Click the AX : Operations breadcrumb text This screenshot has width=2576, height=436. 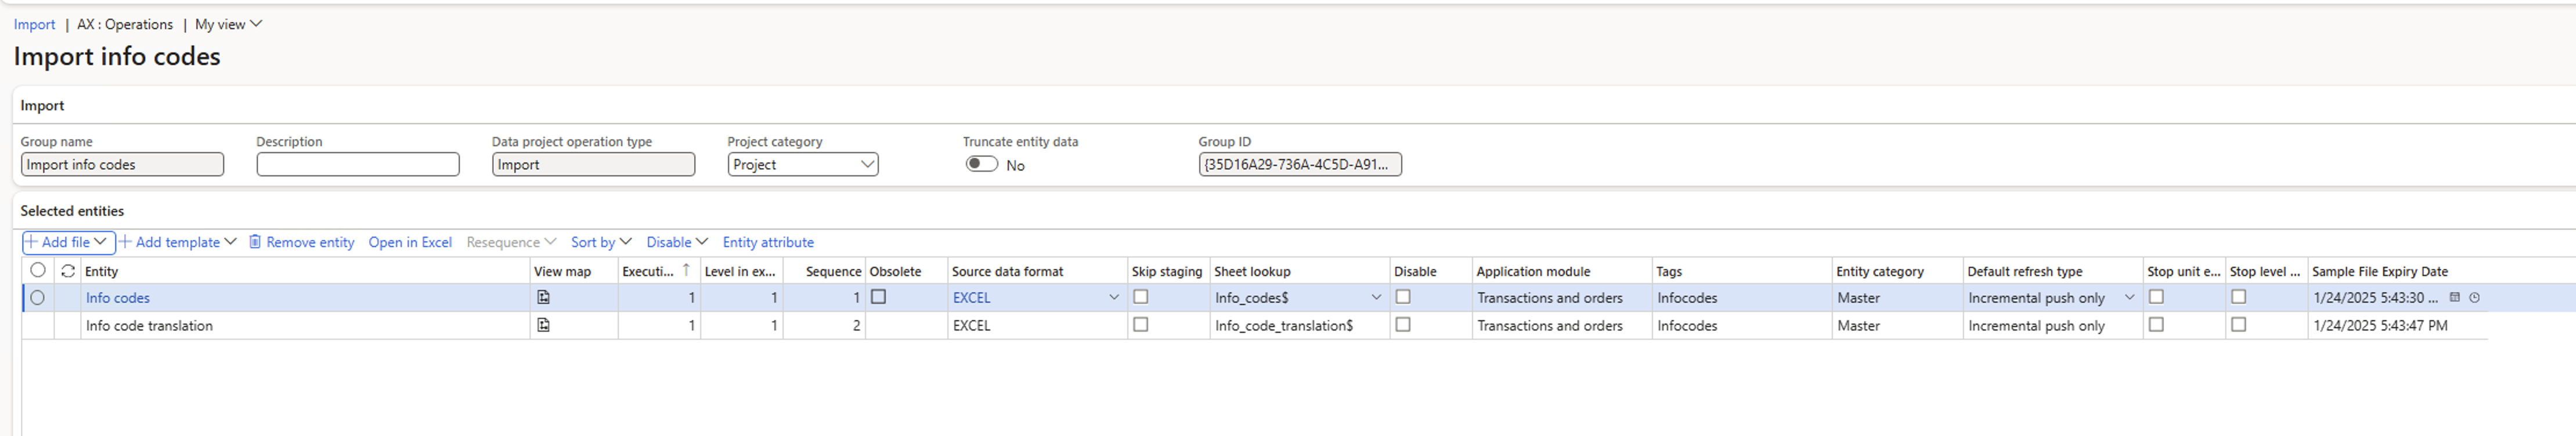pyautogui.click(x=125, y=24)
